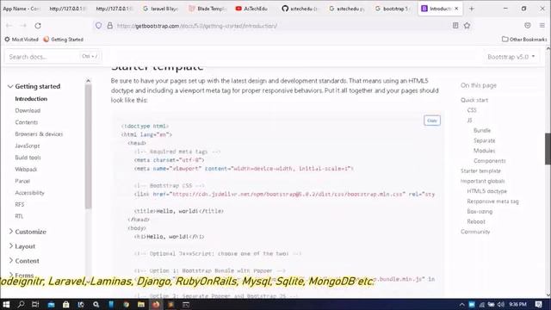Jump to Components in On this page
The width and height of the screenshot is (551, 310).
pyautogui.click(x=490, y=161)
